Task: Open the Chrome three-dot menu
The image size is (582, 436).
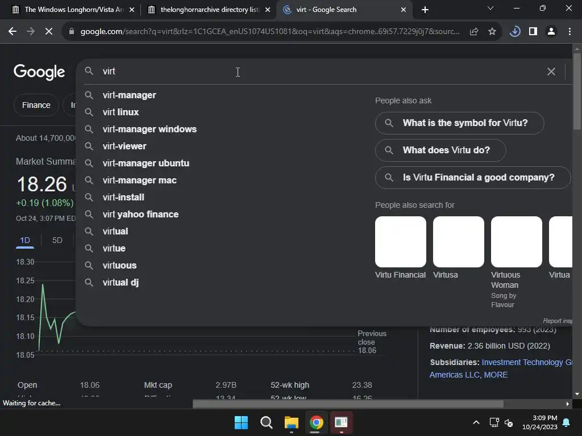Action: tap(569, 32)
